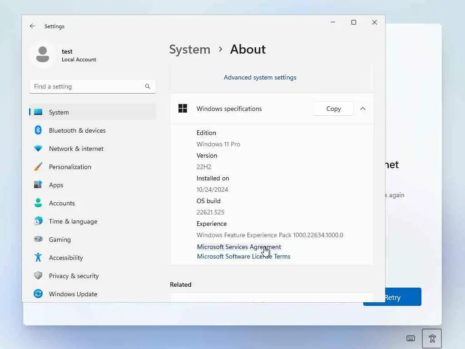
Task: Click in the Find a setting field
Action: coord(93,86)
